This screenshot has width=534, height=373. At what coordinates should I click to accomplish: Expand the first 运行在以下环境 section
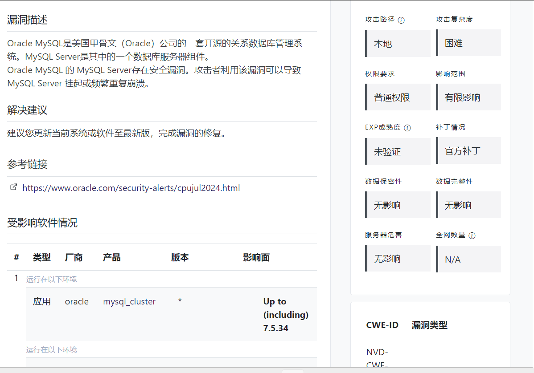pos(51,278)
